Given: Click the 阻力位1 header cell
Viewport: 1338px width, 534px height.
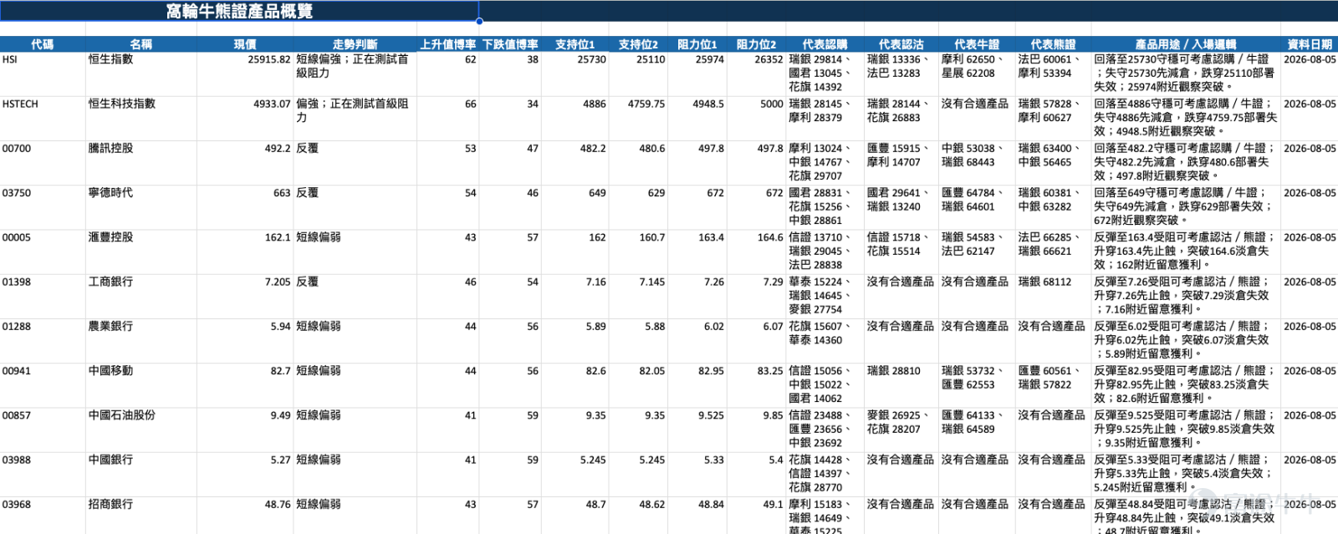Looking at the screenshot, I should [x=697, y=44].
